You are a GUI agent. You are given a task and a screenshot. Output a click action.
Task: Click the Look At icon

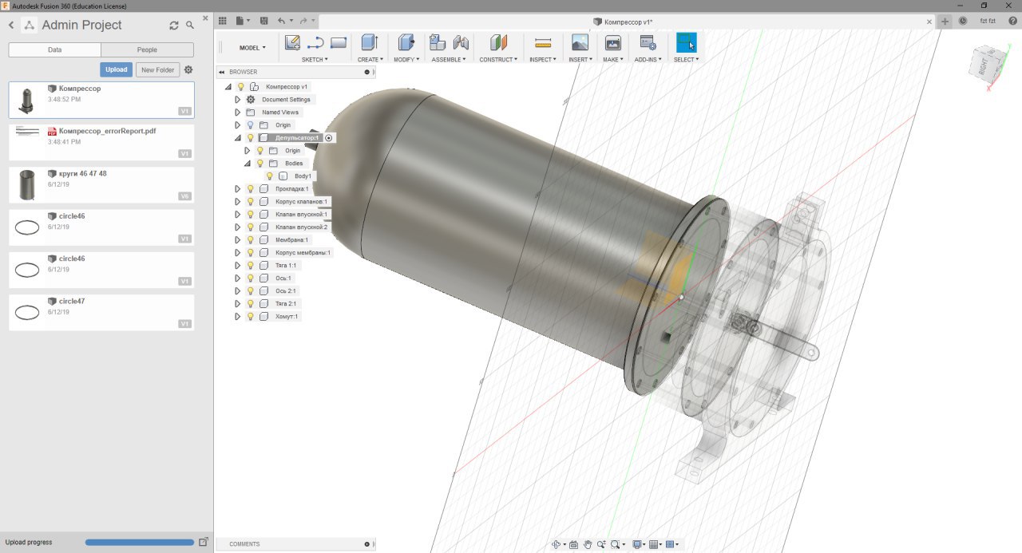(x=573, y=544)
